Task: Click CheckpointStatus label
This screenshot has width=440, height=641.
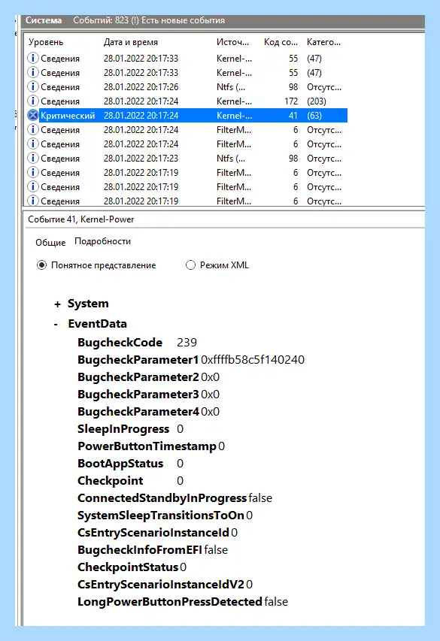Action: (128, 567)
